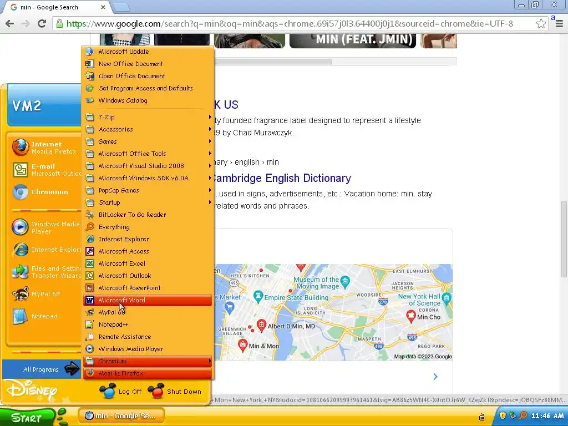Launch Microsoft Access from the programs menu
Image resolution: width=568 pixels, height=426 pixels.
[148, 251]
